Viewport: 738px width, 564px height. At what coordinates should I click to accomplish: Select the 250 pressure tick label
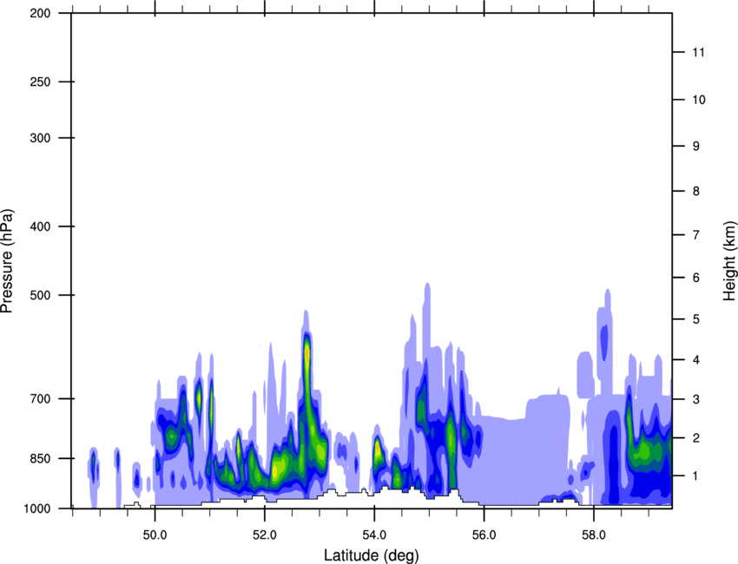coord(40,82)
